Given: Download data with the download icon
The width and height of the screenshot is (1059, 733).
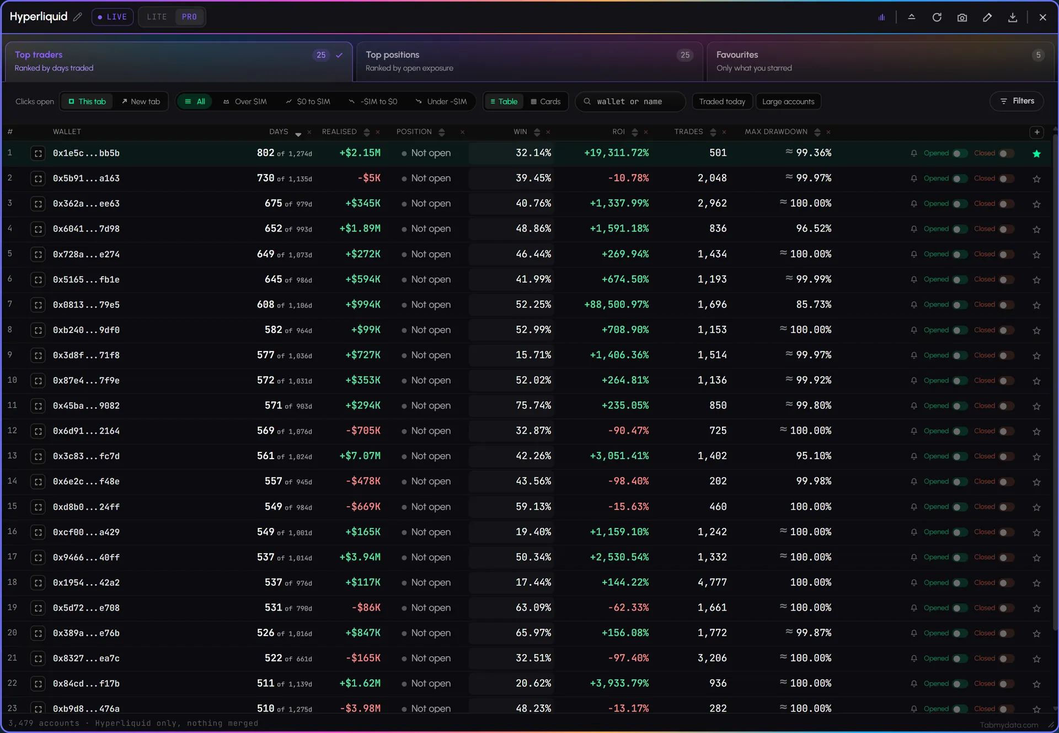Looking at the screenshot, I should click(x=1013, y=17).
